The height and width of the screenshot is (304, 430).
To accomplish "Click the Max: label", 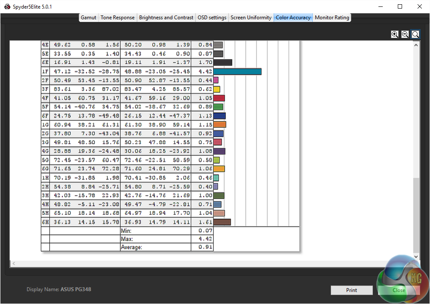I will tap(127, 239).
